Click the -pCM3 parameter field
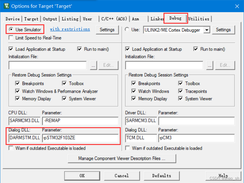Image resolution: width=244 pixels, height=183 pixels. (x=197, y=138)
